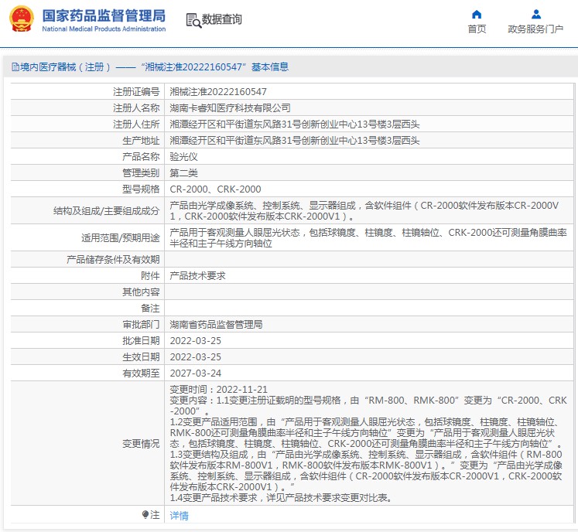Click the 1.4变更产品技术要求 line

[x=281, y=498]
